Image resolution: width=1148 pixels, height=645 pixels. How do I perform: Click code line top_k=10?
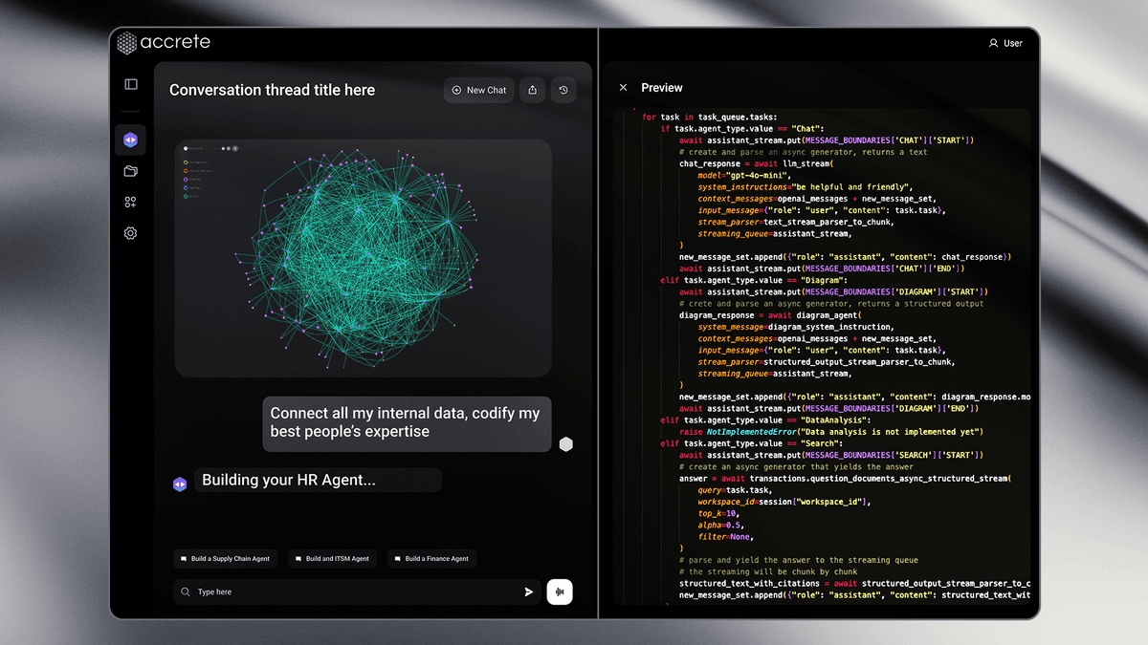[x=720, y=513]
